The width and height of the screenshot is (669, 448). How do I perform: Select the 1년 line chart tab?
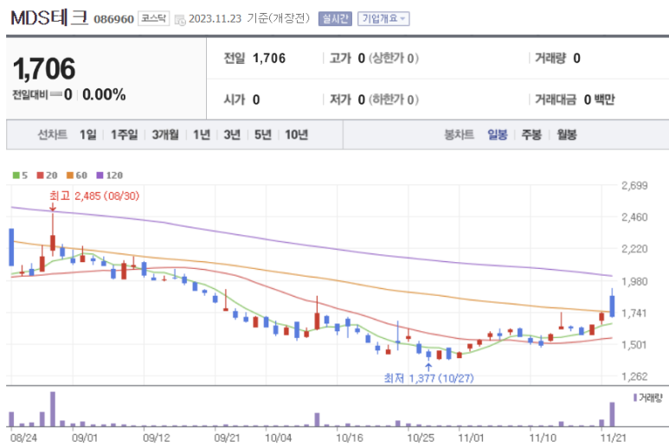(x=202, y=135)
